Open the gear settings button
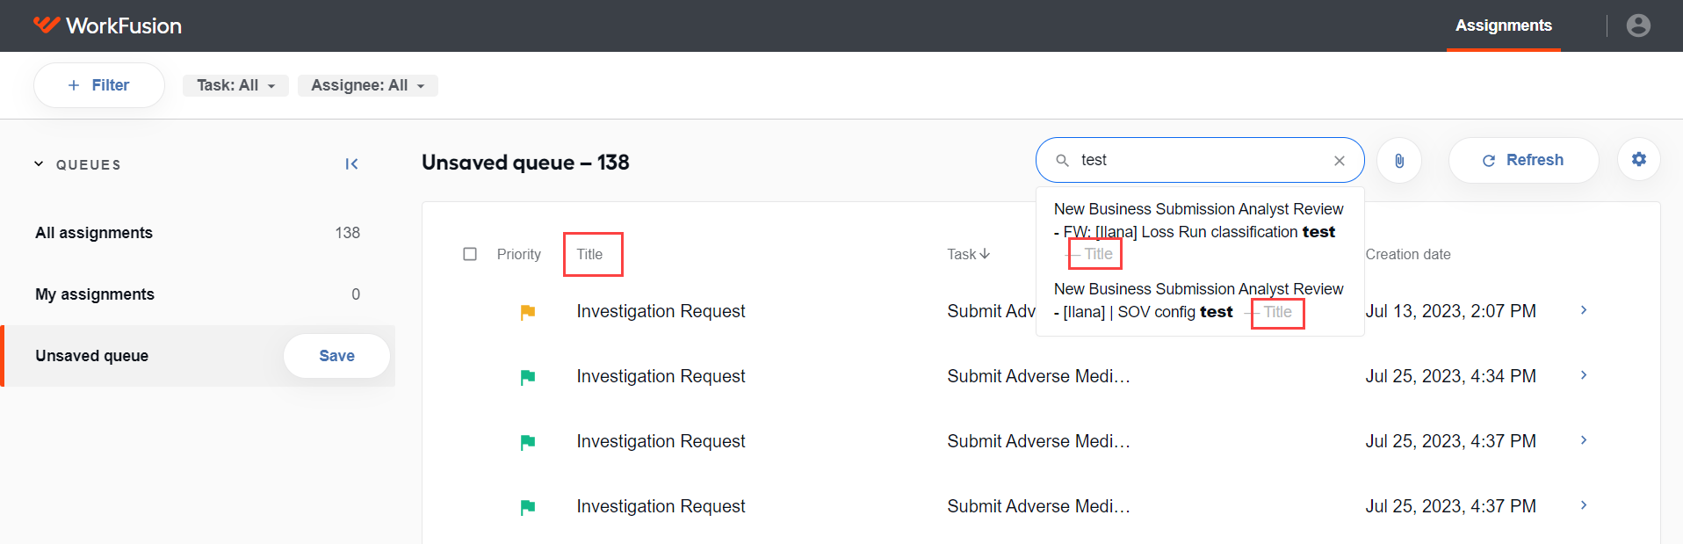 (1639, 160)
